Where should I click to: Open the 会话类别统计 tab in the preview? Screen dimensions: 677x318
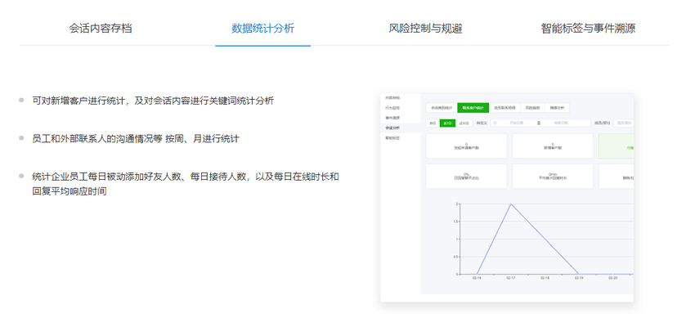(x=442, y=108)
